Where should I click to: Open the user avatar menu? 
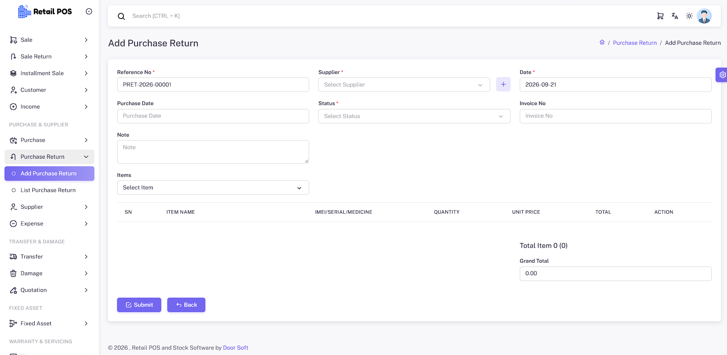[704, 16]
